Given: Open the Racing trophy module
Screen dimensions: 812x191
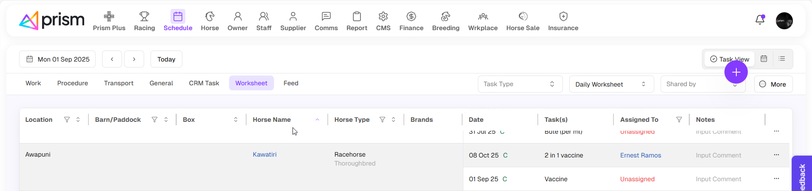Looking at the screenshot, I should pos(144,21).
